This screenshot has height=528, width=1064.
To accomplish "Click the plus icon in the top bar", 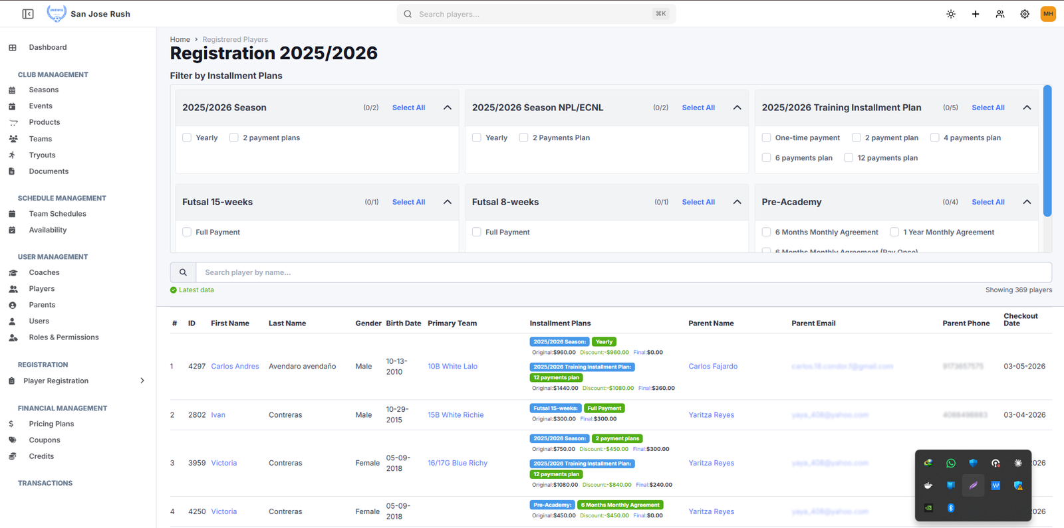I will coord(976,14).
